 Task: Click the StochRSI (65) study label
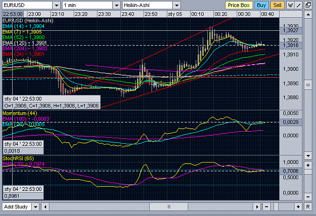[x=18, y=158]
